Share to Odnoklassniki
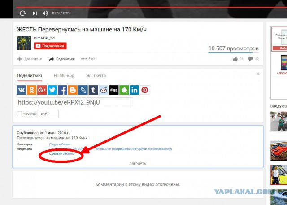The height and width of the screenshot is (205, 287). point(32,90)
